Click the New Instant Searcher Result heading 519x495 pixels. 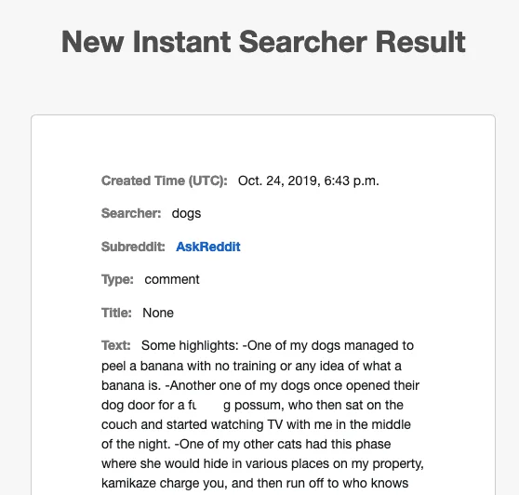click(x=263, y=42)
